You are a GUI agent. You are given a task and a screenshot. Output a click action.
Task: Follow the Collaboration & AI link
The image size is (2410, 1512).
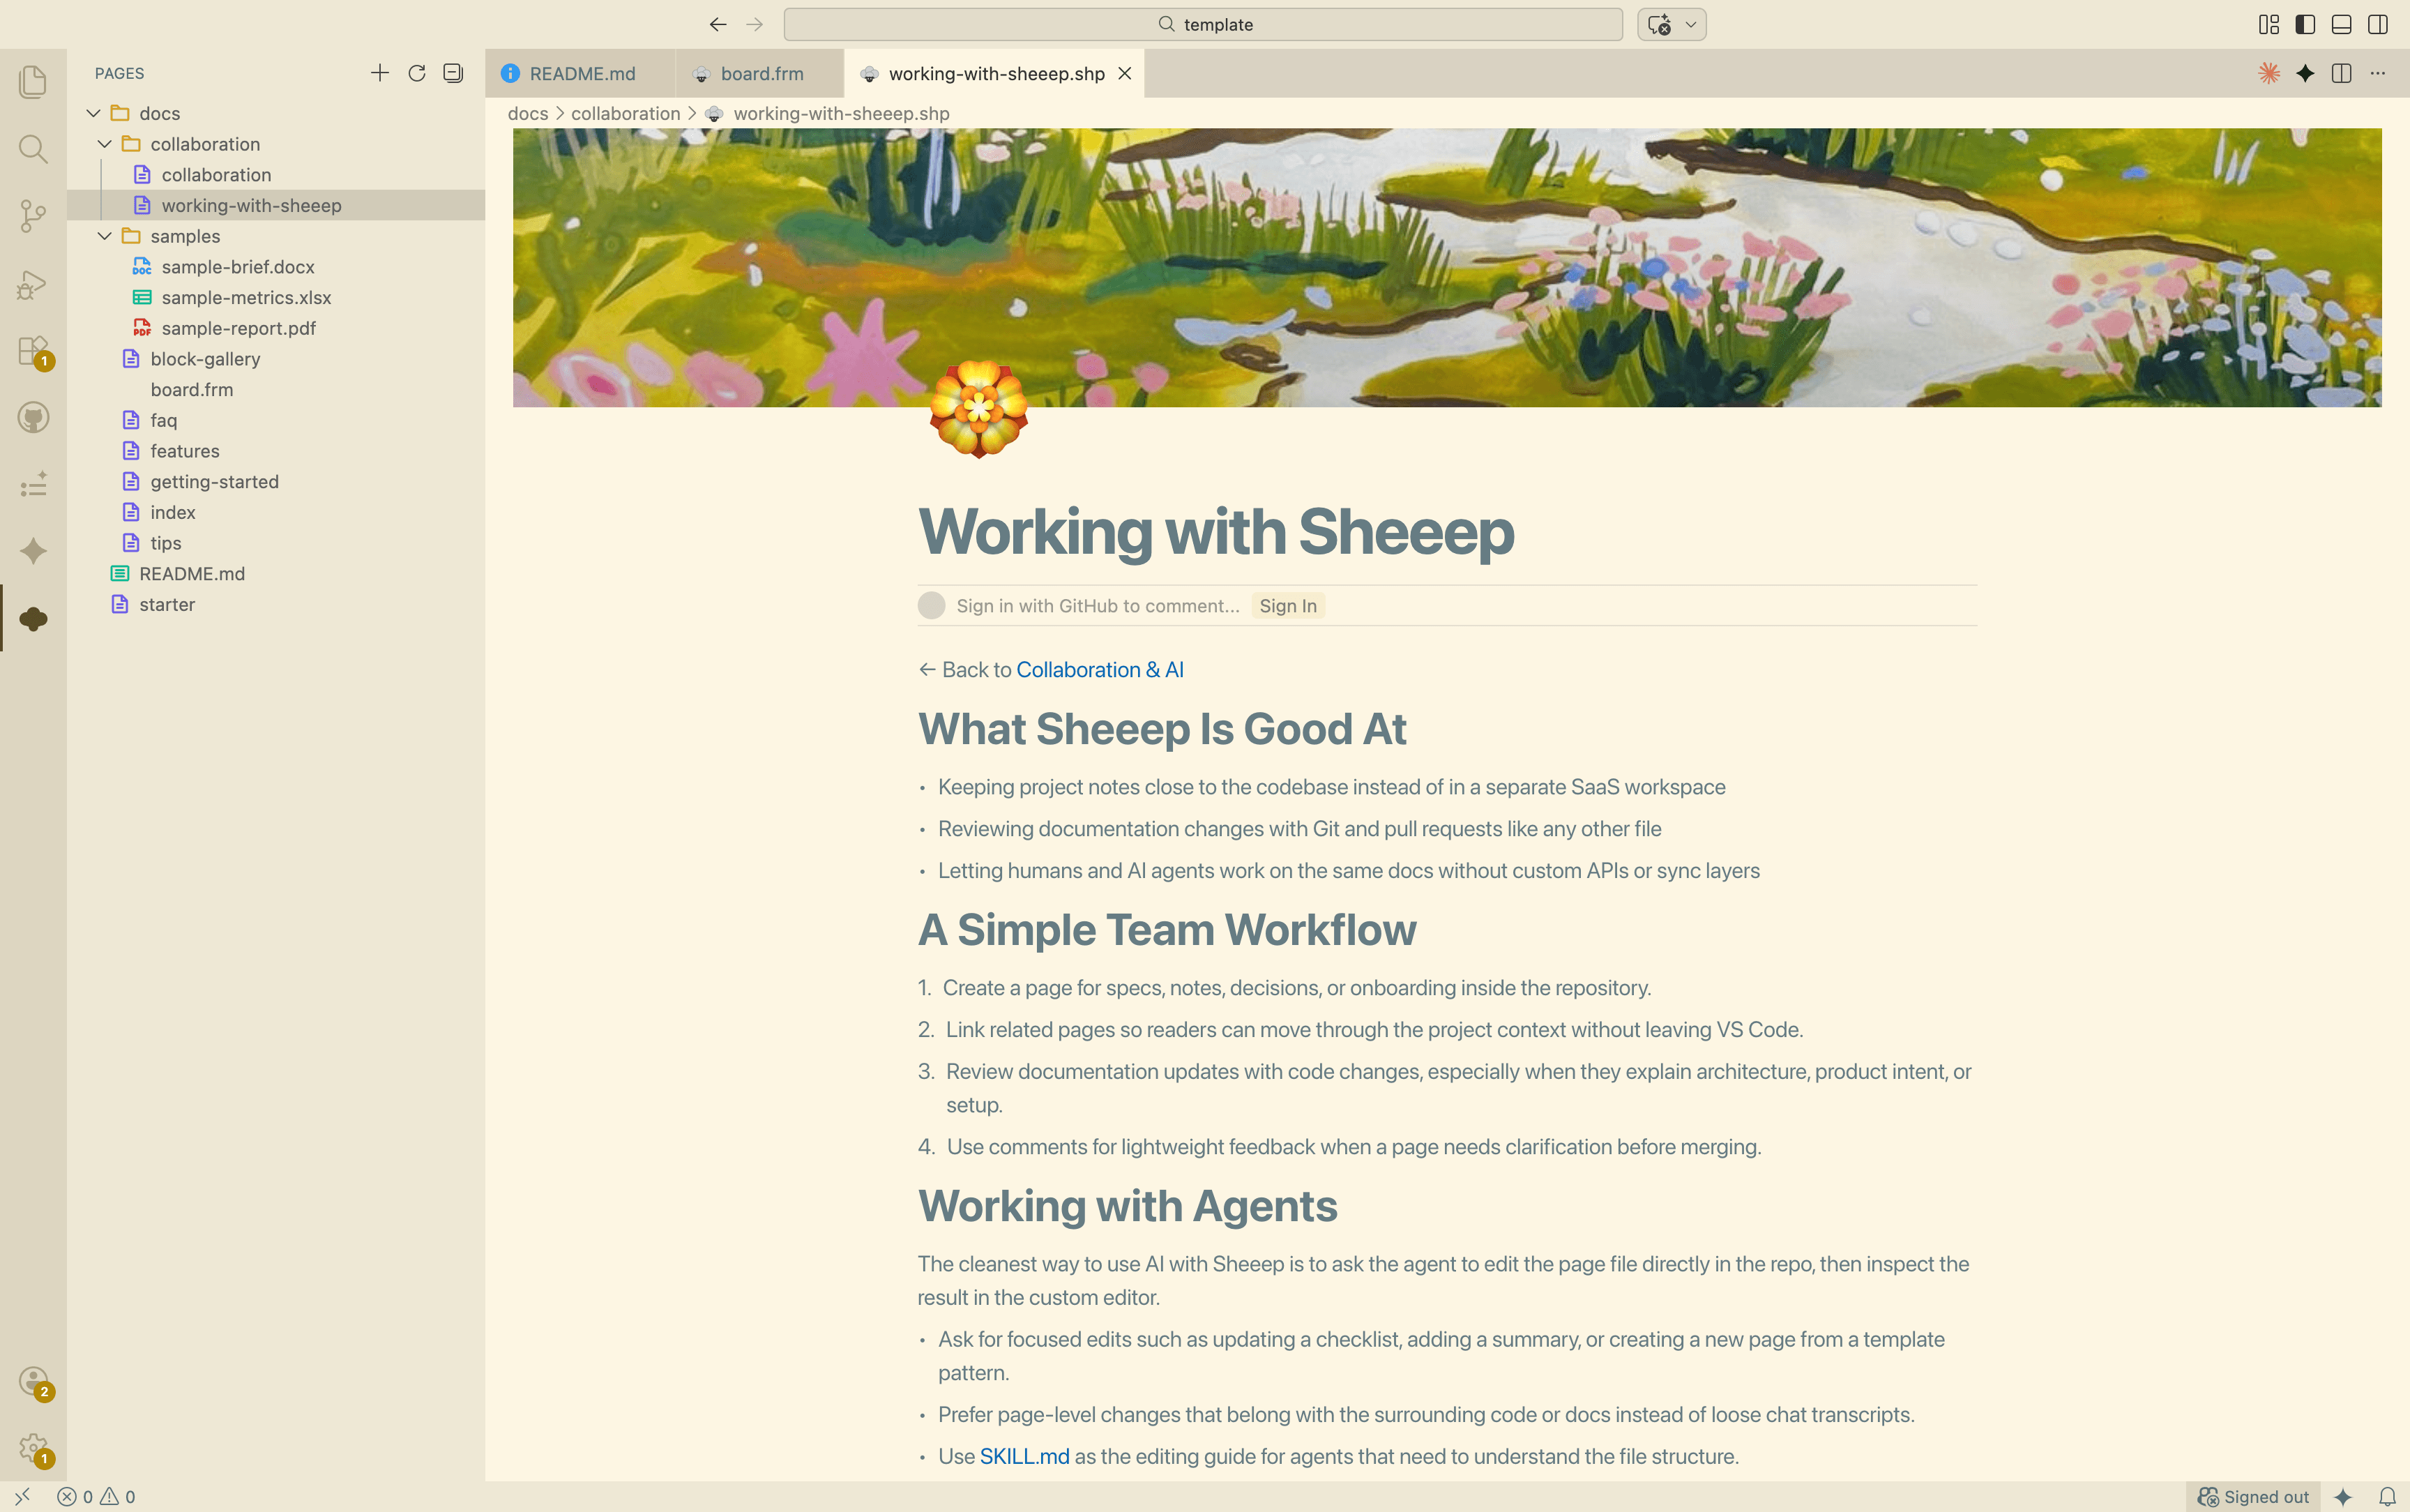[x=1100, y=670]
